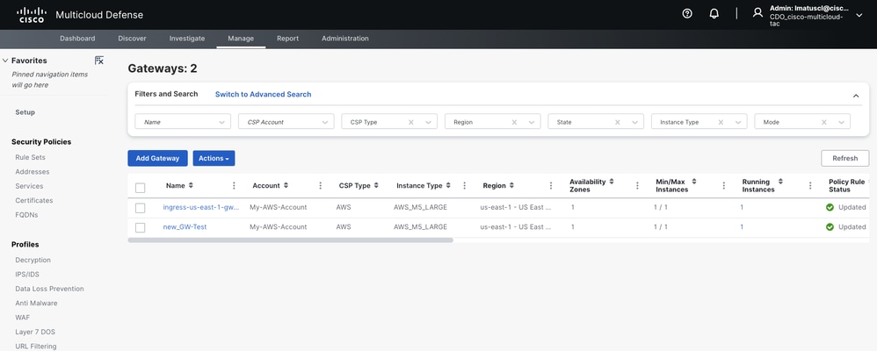Click the Add Gateway button
The width and height of the screenshot is (877, 351).
[x=157, y=158]
